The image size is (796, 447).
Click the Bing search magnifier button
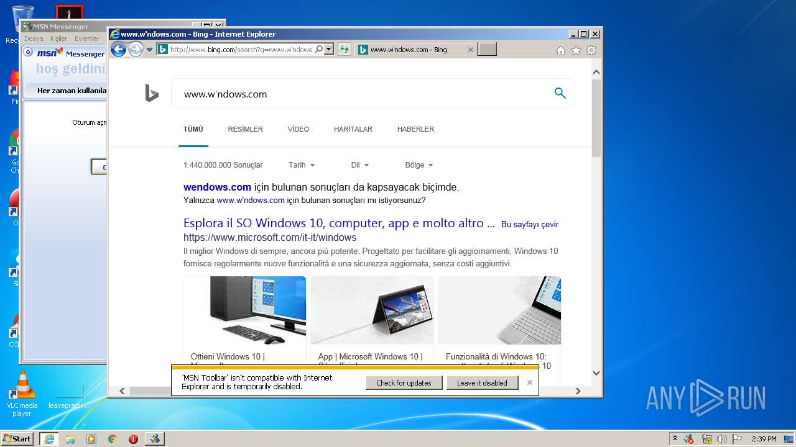560,93
